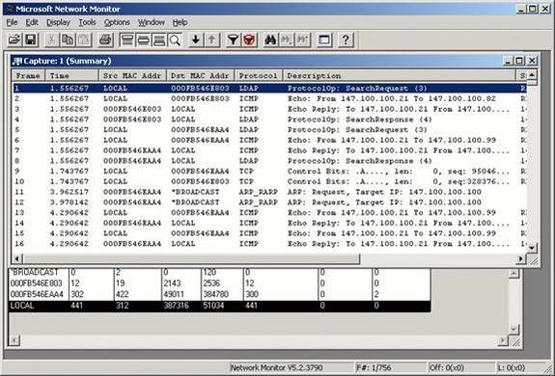Click time value 3.962517
The height and width of the screenshot is (376, 555).
click(69, 192)
